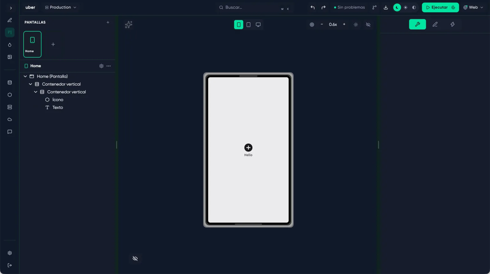Image resolution: width=490 pixels, height=274 pixels.
Task: Open the pencil editor icon in sidebar
Action: 10,20
